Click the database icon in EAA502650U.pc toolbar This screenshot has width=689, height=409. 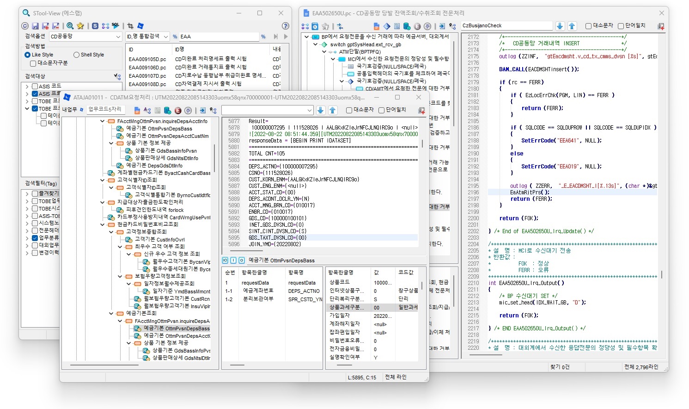point(407,26)
